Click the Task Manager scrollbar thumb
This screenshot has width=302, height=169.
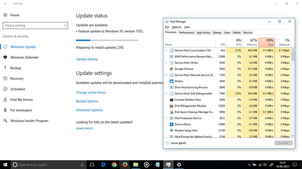pyautogui.click(x=293, y=56)
